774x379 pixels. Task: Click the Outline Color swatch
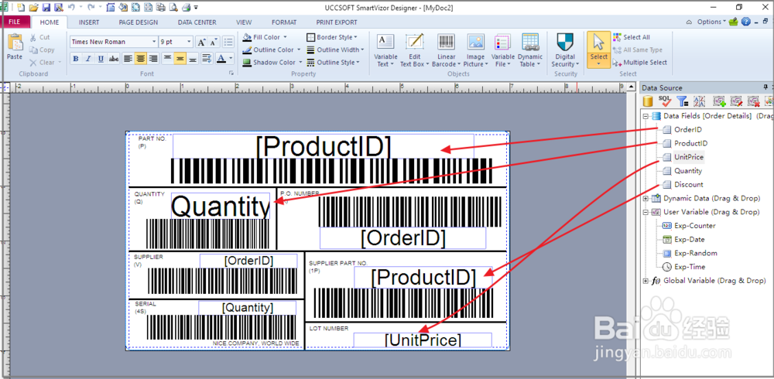pos(248,50)
